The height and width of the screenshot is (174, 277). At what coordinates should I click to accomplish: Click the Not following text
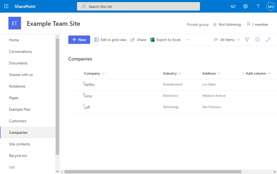tap(230, 25)
